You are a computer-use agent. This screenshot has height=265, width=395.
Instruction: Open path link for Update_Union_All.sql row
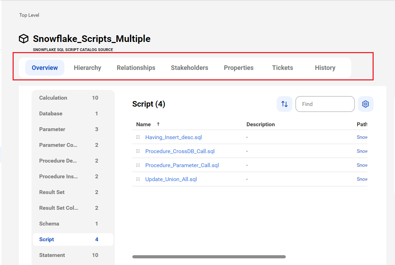point(362,179)
